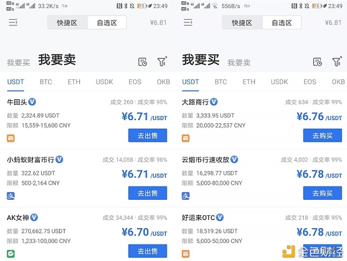Tap Alipay payment icon of 云烟币行速收放
This screenshot has height=261, width=347.
(186, 196)
